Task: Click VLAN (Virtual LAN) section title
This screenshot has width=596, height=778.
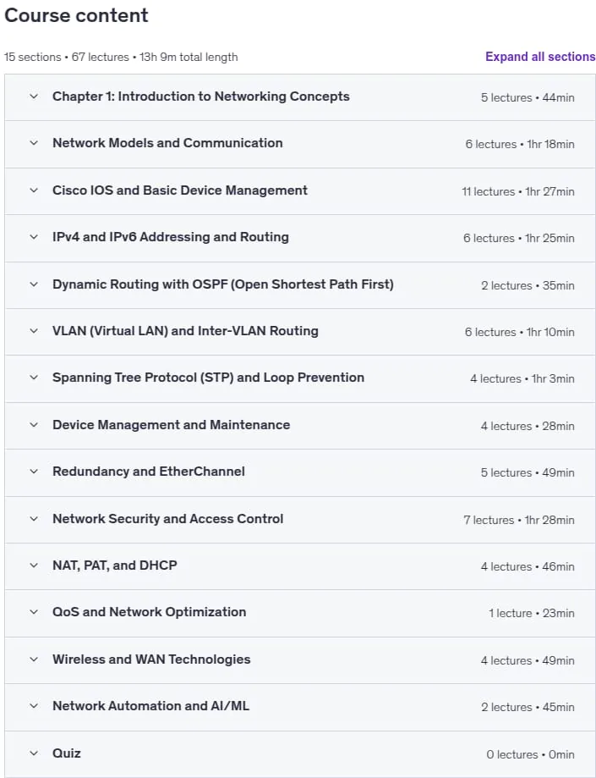Action: (185, 331)
